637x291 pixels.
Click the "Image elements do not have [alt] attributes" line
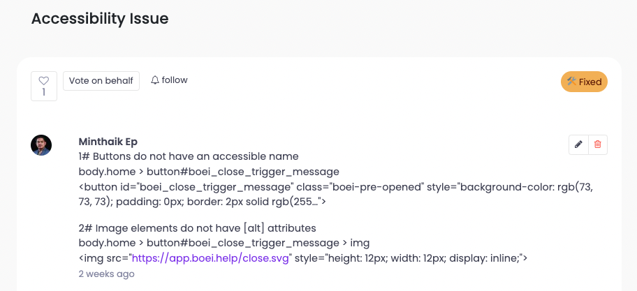(x=198, y=228)
